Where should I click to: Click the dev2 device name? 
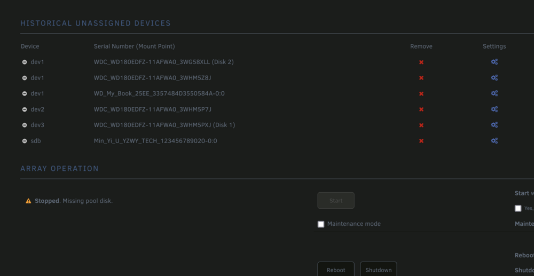(x=37, y=109)
